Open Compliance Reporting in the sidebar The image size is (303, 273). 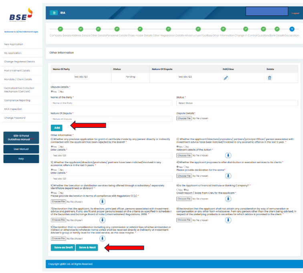pos(17,100)
